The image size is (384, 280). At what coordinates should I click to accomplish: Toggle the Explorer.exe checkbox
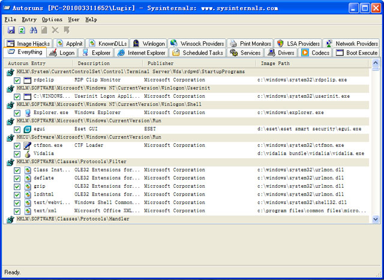tap(17, 113)
